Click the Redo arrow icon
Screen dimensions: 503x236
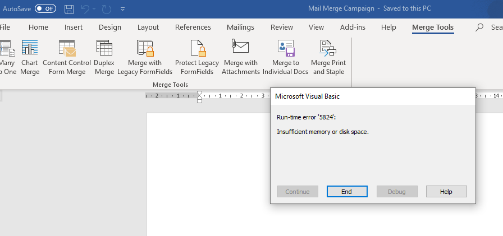click(x=107, y=9)
